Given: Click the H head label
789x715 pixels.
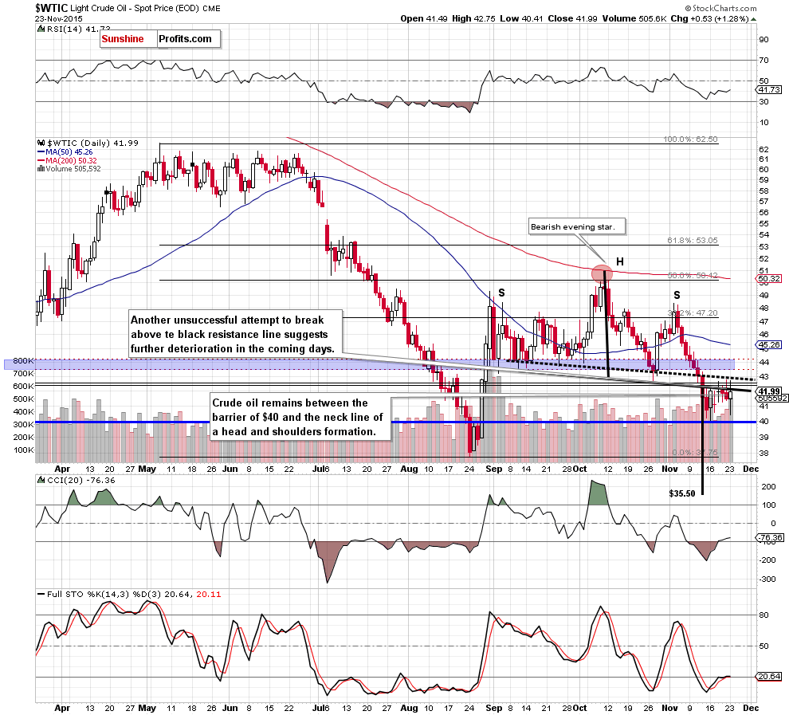Looking at the screenshot, I should (x=620, y=261).
